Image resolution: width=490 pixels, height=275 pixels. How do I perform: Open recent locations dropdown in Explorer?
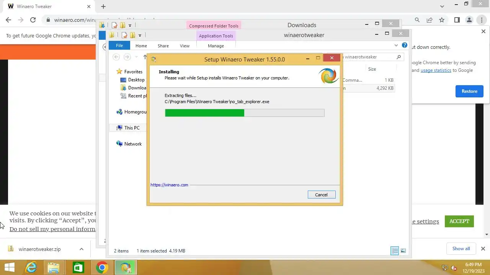tap(136, 57)
